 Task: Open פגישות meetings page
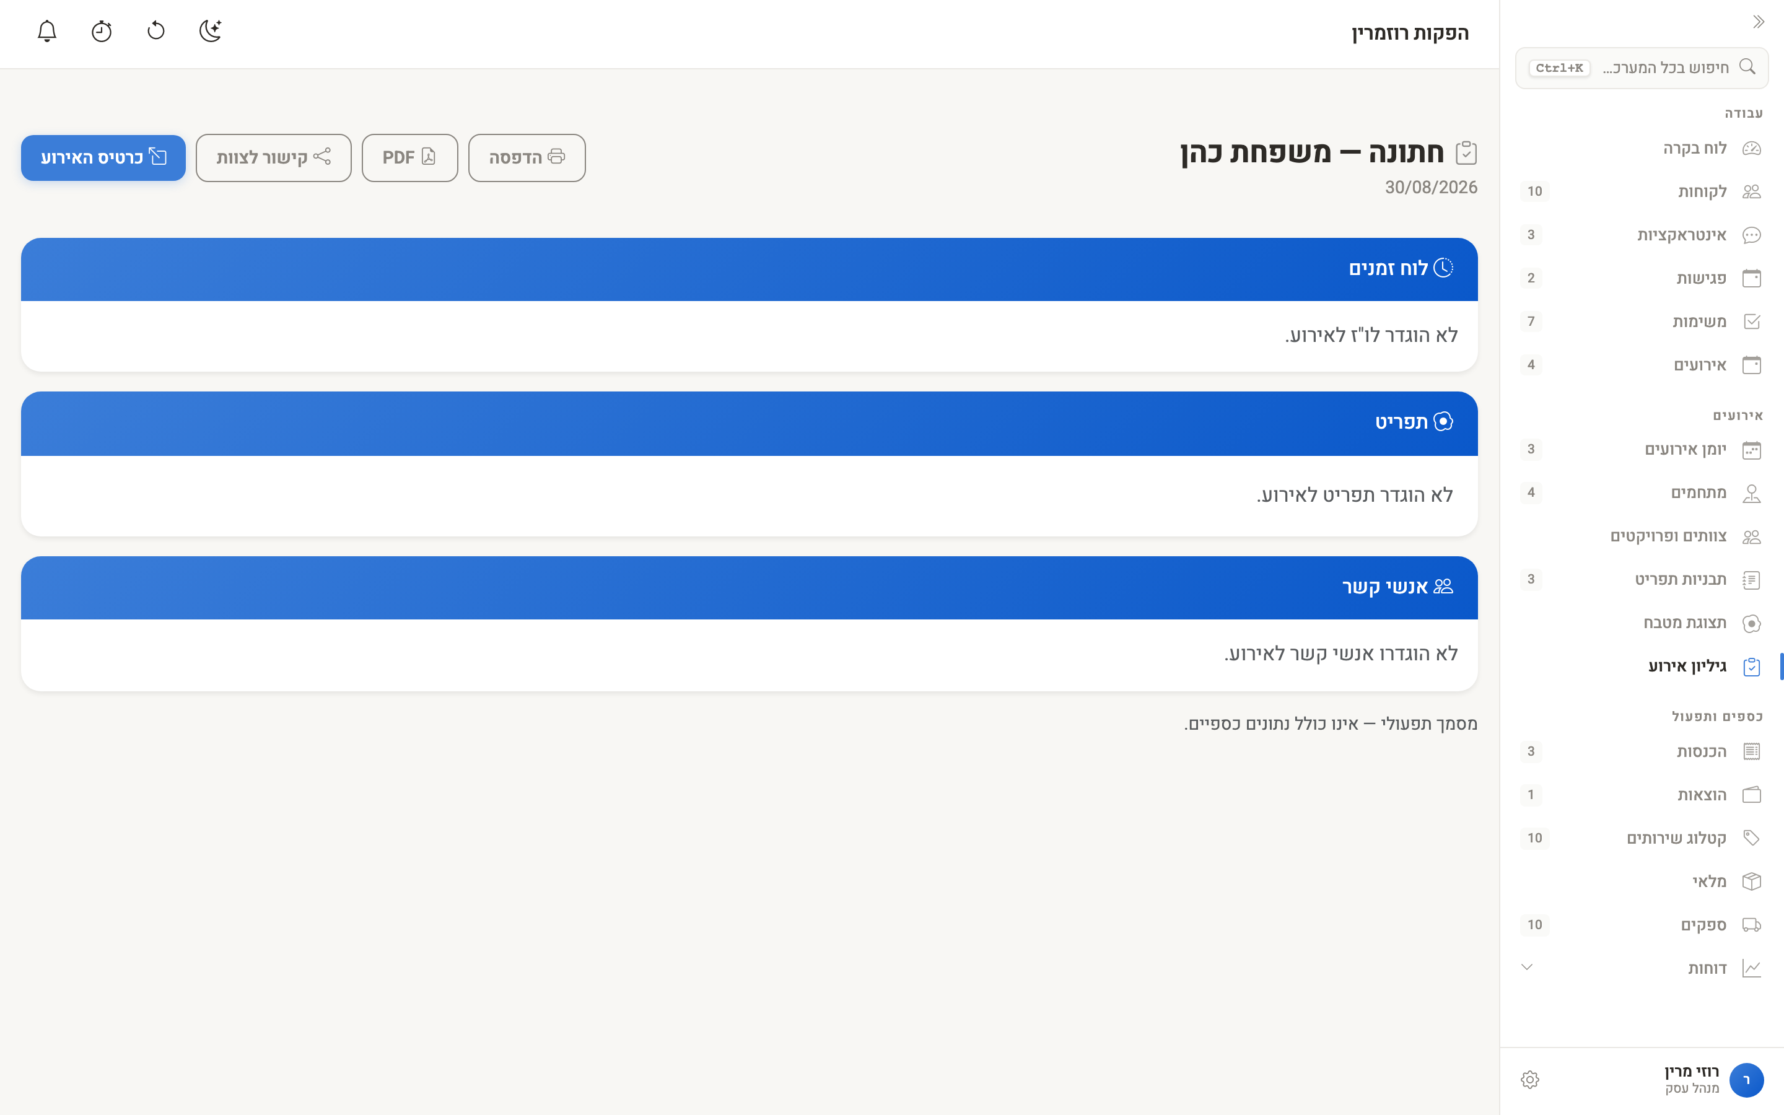point(1642,278)
